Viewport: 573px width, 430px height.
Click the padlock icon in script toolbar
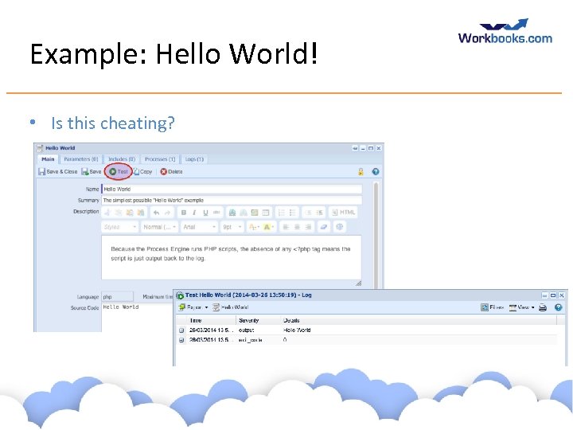(361, 171)
